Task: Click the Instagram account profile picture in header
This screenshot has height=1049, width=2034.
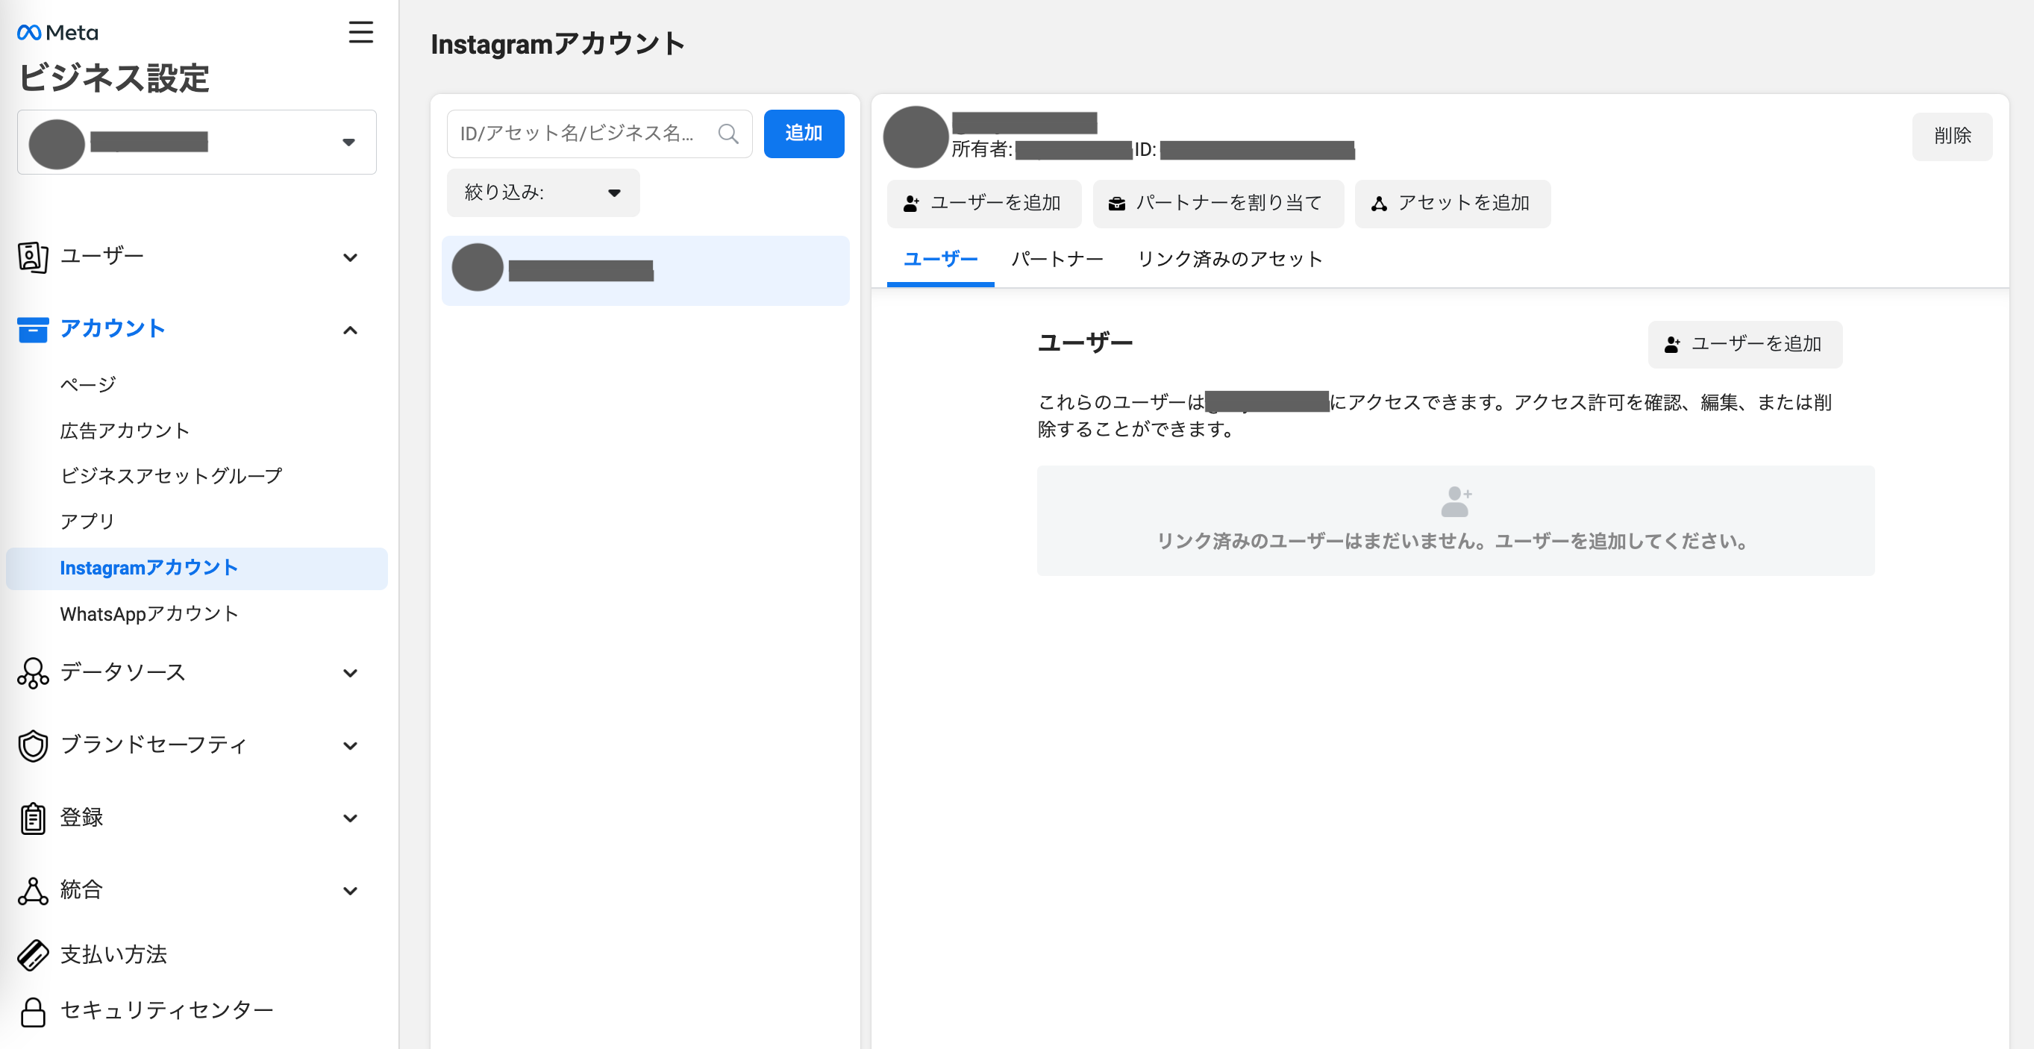Action: 915,137
